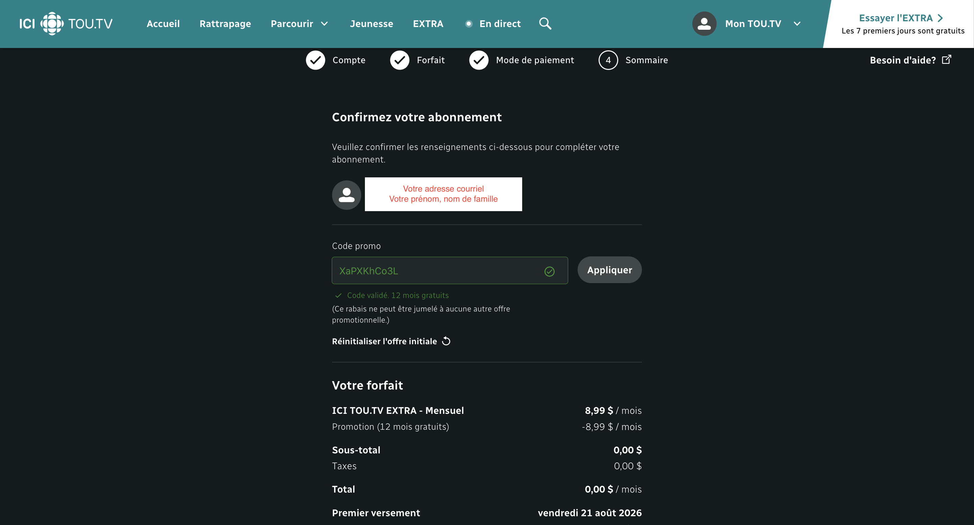The height and width of the screenshot is (525, 974).
Task: Click the external link icon beside Besoin d'aide
Action: [946, 59]
